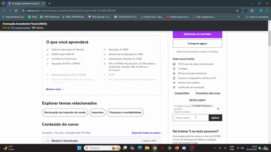The width and height of the screenshot is (271, 152).
Task: Click the taskbar Pesquisar search box
Action: (102, 148)
